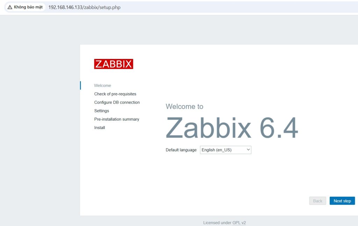
Task: Click the Default language label
Action: tap(181, 150)
